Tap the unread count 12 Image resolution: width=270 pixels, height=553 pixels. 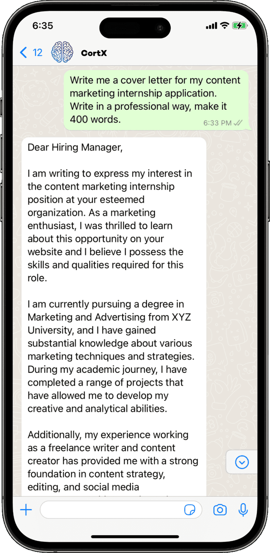pos(38,53)
